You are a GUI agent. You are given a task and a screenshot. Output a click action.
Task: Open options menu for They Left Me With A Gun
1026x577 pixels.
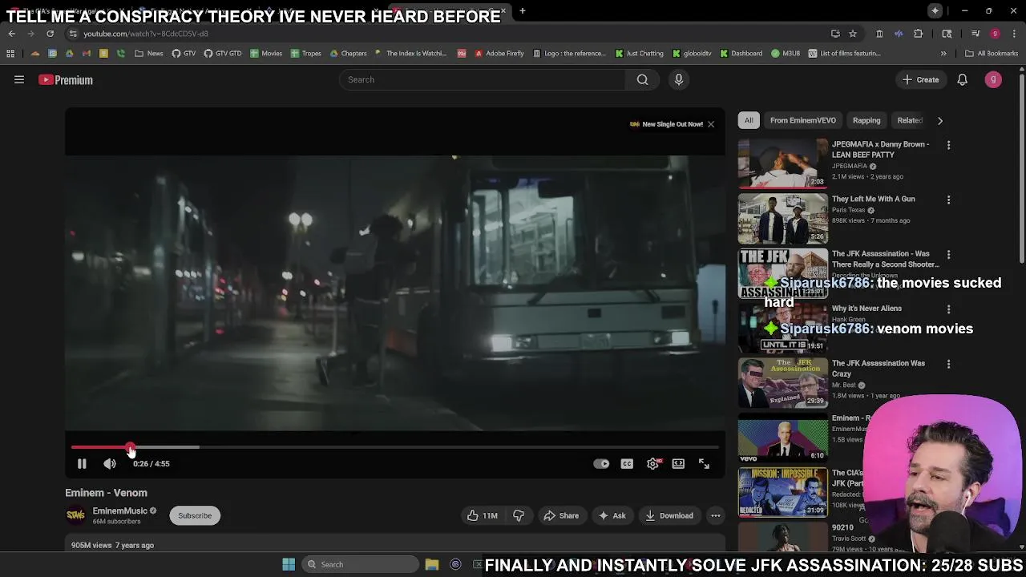pos(948,200)
